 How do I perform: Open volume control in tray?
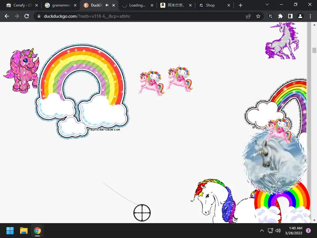point(278,231)
